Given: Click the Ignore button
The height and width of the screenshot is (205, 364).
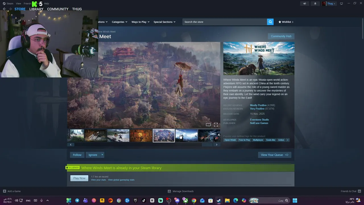Looking at the screenshot, I should [93, 155].
